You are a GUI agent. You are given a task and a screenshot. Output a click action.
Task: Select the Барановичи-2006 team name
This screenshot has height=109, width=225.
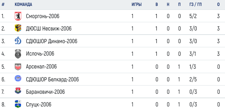coord(45,92)
